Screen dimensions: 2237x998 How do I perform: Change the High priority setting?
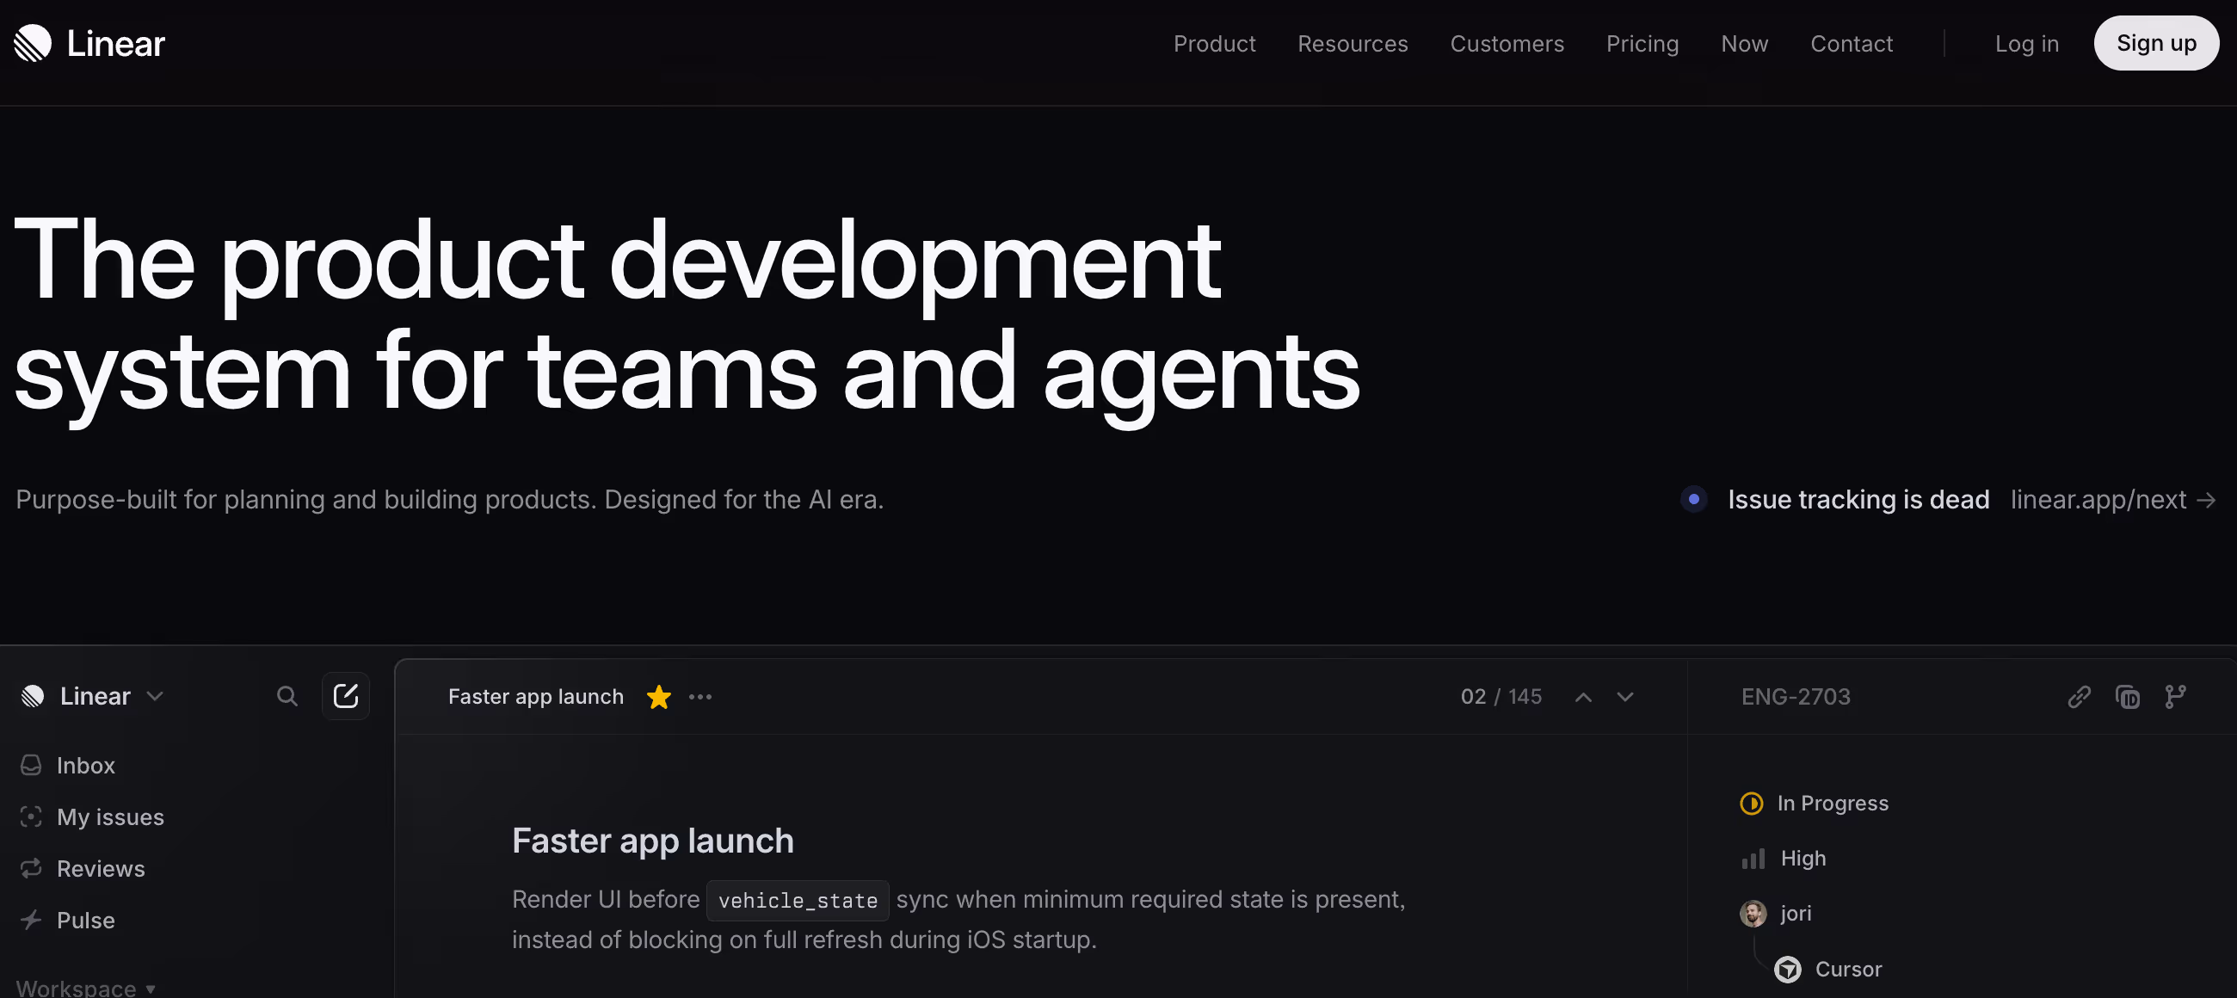pyautogui.click(x=1784, y=858)
